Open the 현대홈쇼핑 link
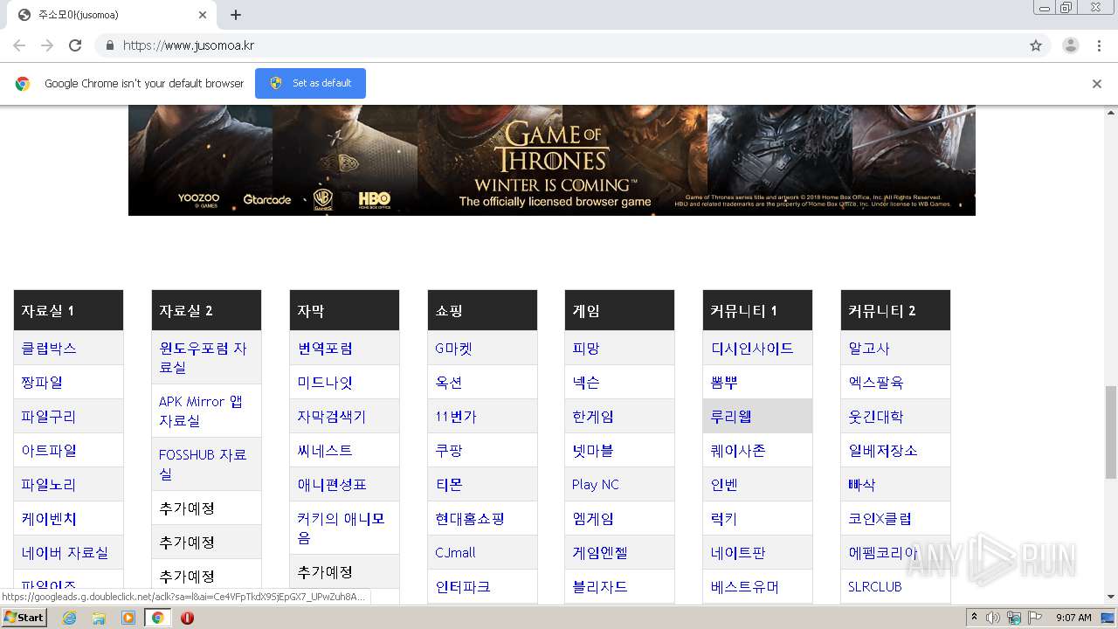The image size is (1118, 629). 470,518
